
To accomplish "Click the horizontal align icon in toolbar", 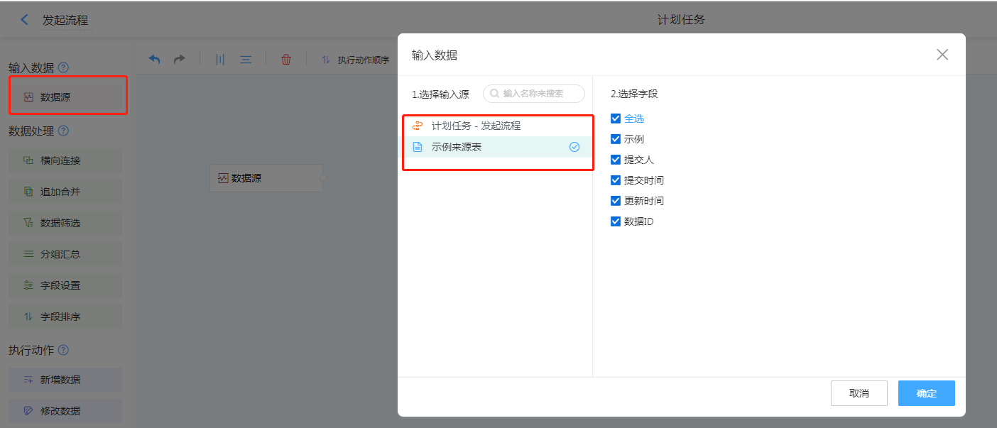I will (x=246, y=60).
